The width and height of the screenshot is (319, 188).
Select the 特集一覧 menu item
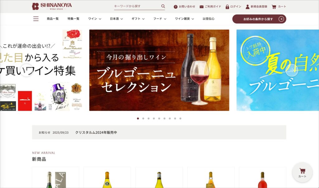click(x=74, y=19)
